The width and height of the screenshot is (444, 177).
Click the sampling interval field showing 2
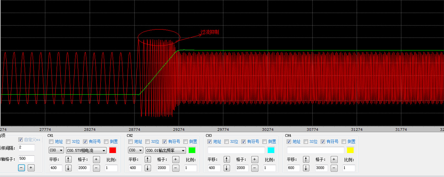pos(26,147)
